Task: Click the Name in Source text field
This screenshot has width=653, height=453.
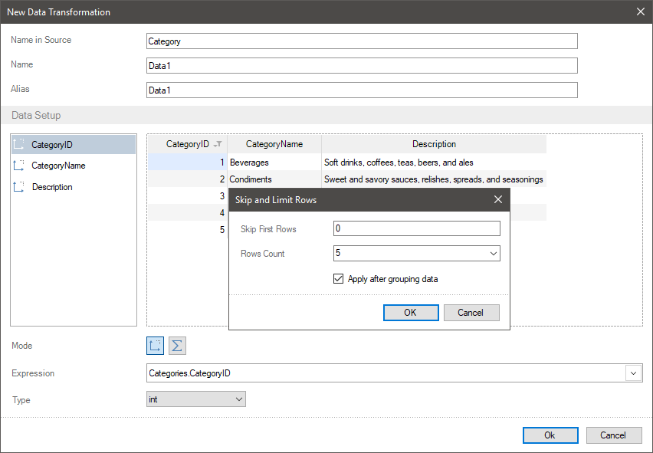Action: (x=362, y=41)
